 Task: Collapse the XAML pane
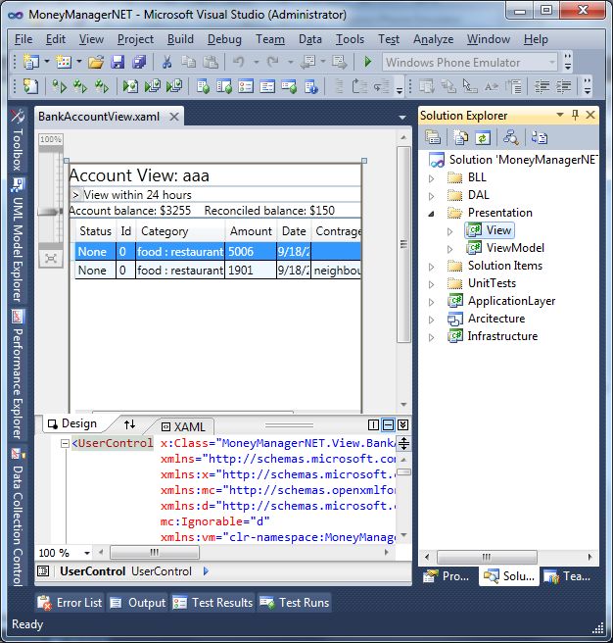pyautogui.click(x=403, y=424)
